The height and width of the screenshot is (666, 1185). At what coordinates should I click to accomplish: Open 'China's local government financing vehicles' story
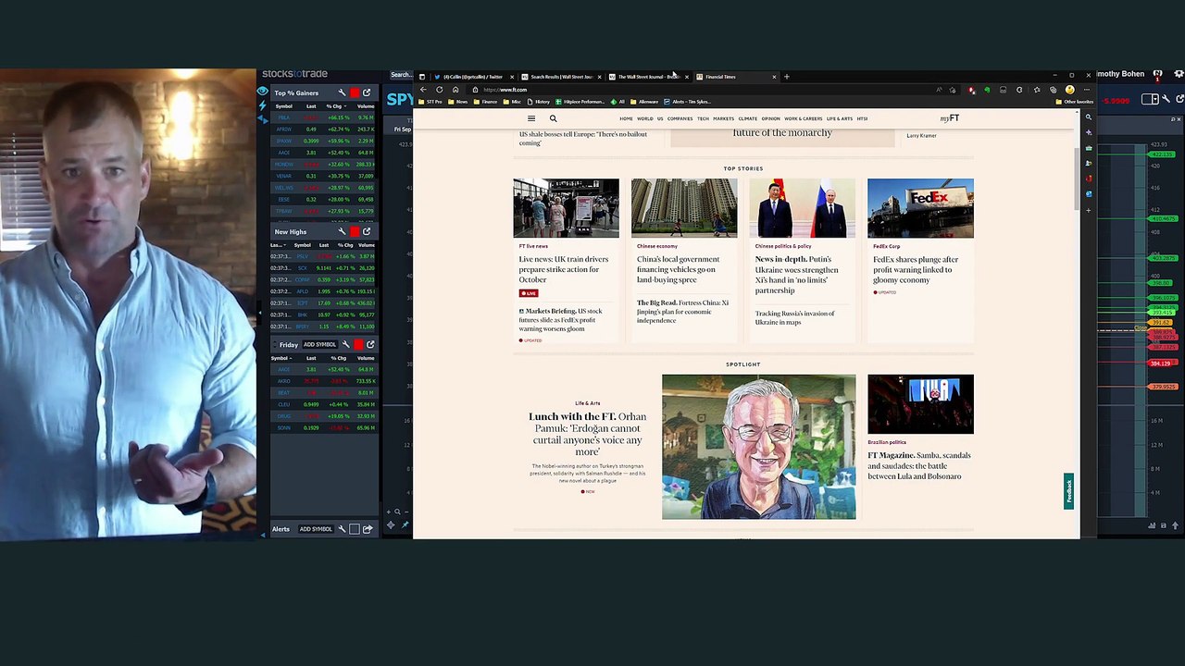[678, 269]
